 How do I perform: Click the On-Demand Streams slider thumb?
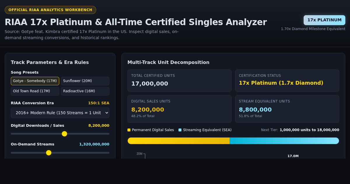pos(49,153)
